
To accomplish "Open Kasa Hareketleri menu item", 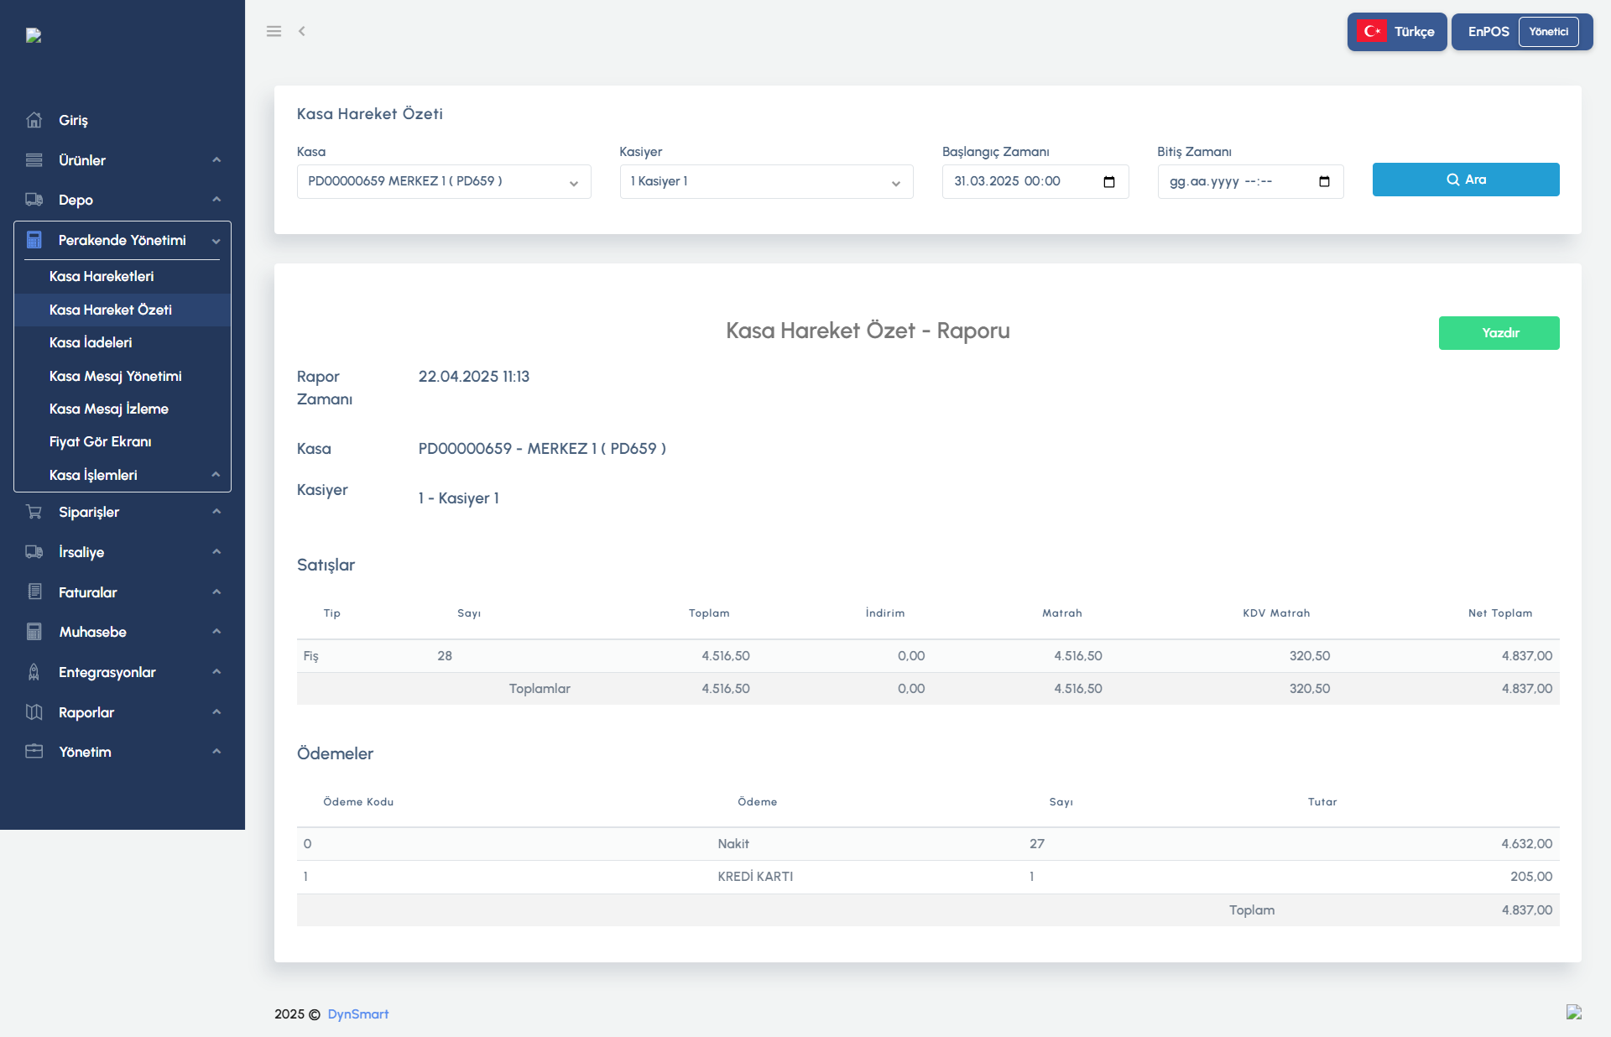I will (102, 276).
